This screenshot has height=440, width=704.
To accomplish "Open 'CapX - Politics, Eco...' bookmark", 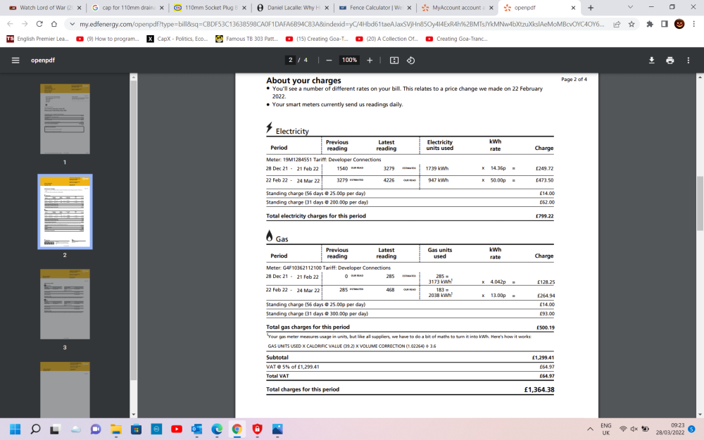I will pyautogui.click(x=177, y=39).
